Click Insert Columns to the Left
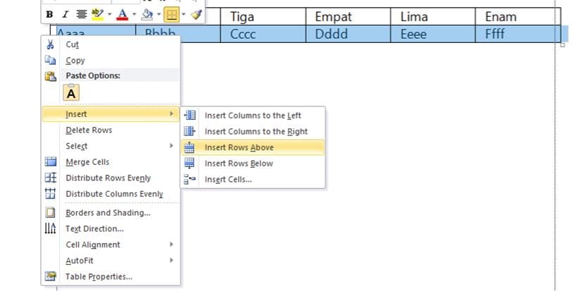 (x=252, y=116)
